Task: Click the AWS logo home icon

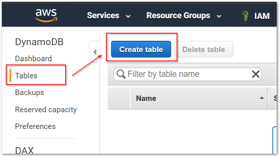Action: 46,16
